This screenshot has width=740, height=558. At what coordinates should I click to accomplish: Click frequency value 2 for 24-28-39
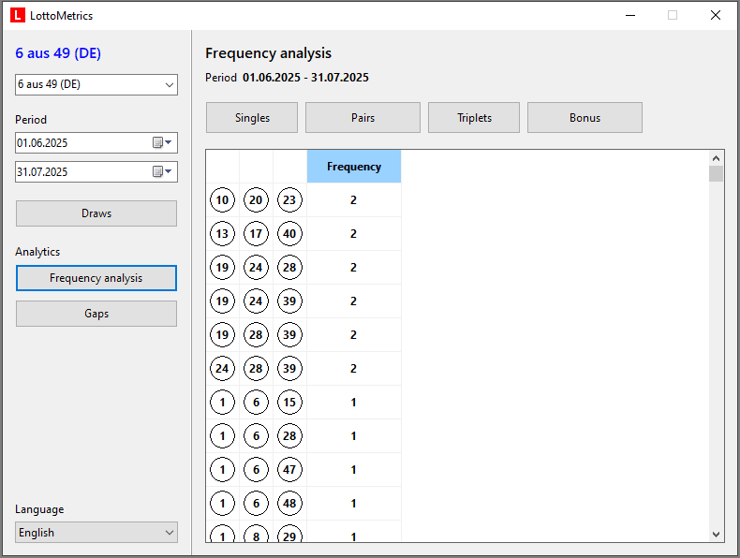[353, 368]
